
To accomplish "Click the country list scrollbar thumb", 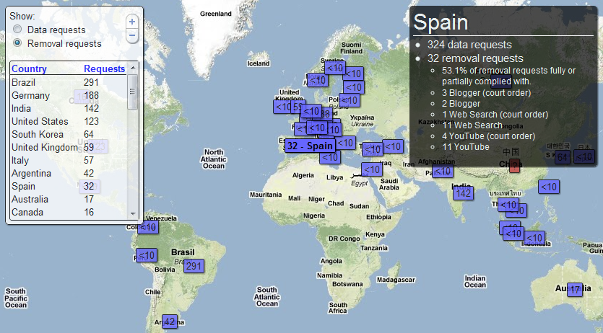I will [x=133, y=92].
